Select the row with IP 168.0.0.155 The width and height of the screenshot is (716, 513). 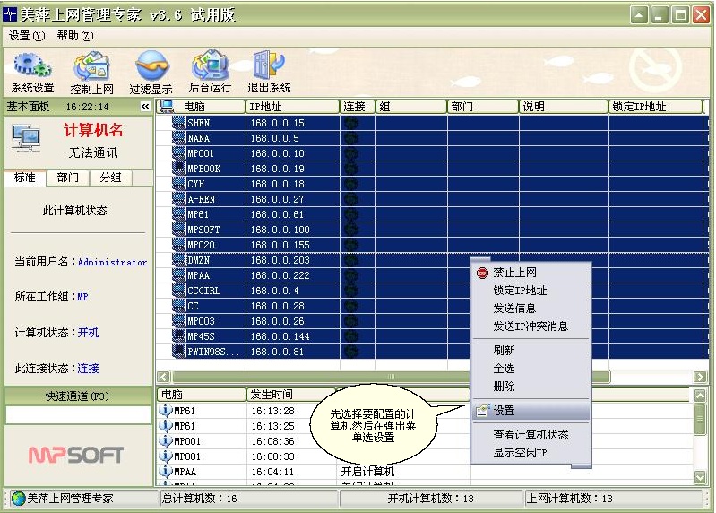pyautogui.click(x=432, y=245)
